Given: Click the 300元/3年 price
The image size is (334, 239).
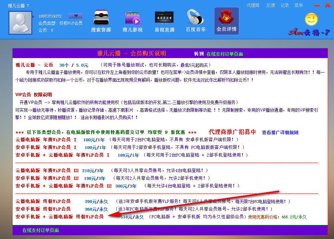Looking at the screenshot, I should [126, 186].
